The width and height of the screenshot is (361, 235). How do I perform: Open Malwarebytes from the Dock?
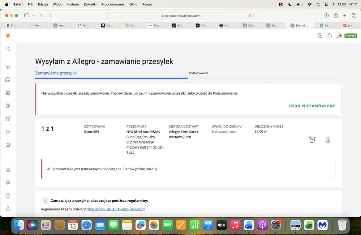(323, 225)
